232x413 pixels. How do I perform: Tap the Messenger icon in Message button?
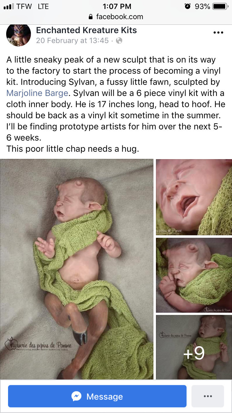(76, 396)
